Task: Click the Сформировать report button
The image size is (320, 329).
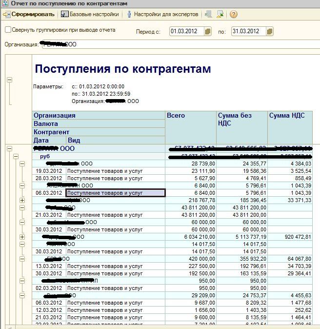Action: [x=28, y=14]
